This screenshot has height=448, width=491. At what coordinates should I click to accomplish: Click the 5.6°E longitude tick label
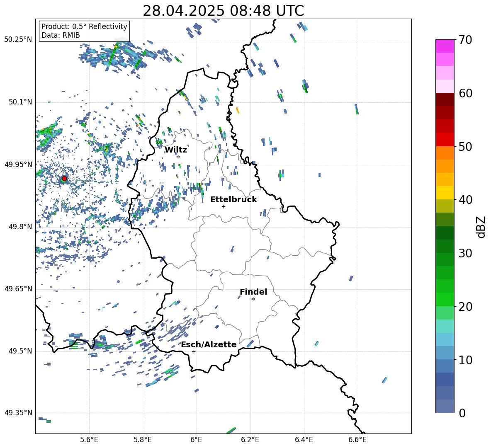pyautogui.click(x=89, y=440)
